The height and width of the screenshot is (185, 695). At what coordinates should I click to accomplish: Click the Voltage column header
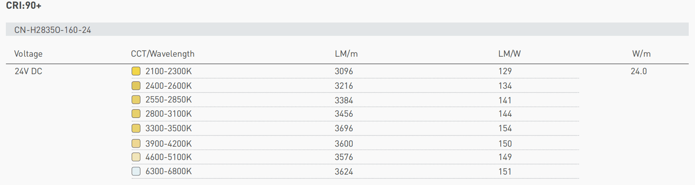pyautogui.click(x=28, y=54)
